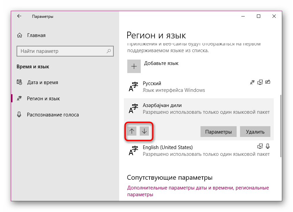Click the speech microphone icon for English
This screenshot has width=293, height=212.
[x=268, y=146]
